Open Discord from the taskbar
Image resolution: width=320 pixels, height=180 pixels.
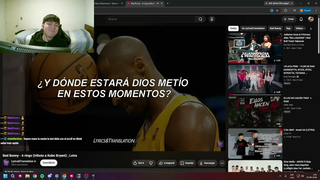pyautogui.click(x=49, y=176)
